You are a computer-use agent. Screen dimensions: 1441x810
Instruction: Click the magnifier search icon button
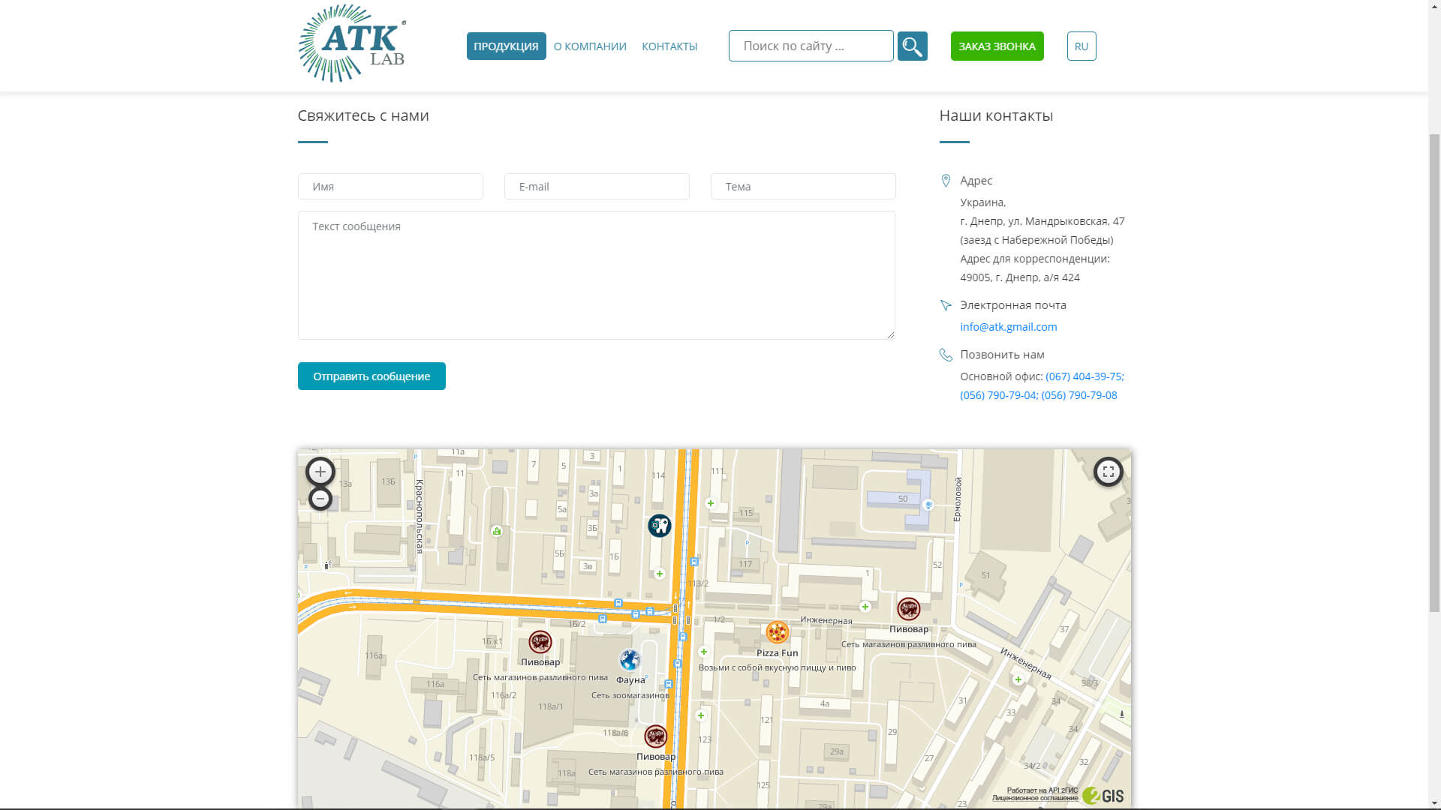point(912,46)
